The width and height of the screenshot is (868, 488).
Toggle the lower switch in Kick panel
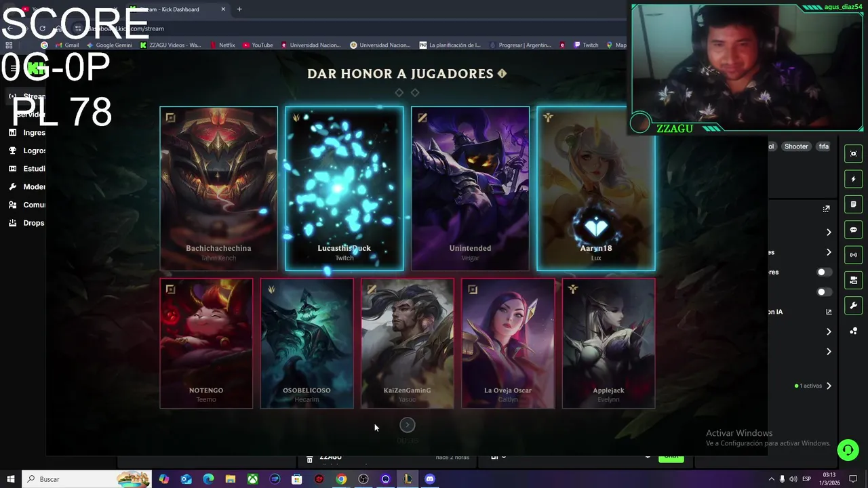coord(824,292)
